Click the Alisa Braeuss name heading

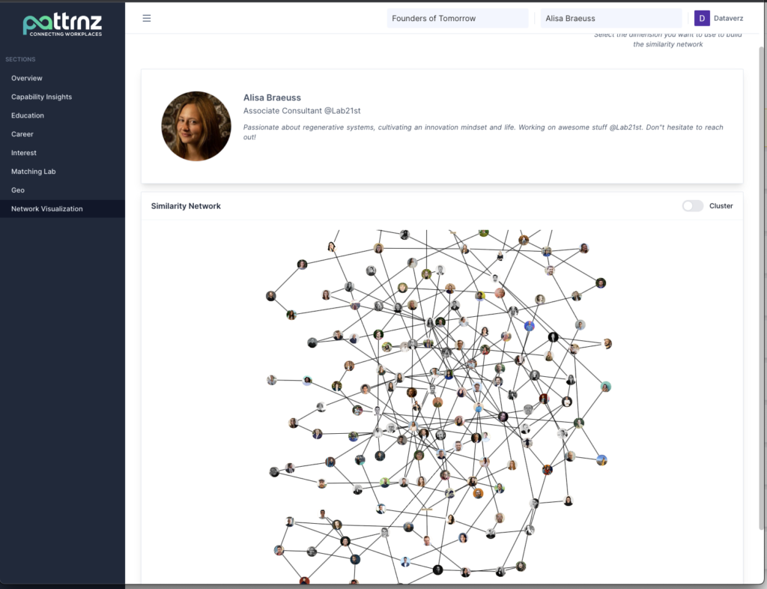(x=272, y=98)
